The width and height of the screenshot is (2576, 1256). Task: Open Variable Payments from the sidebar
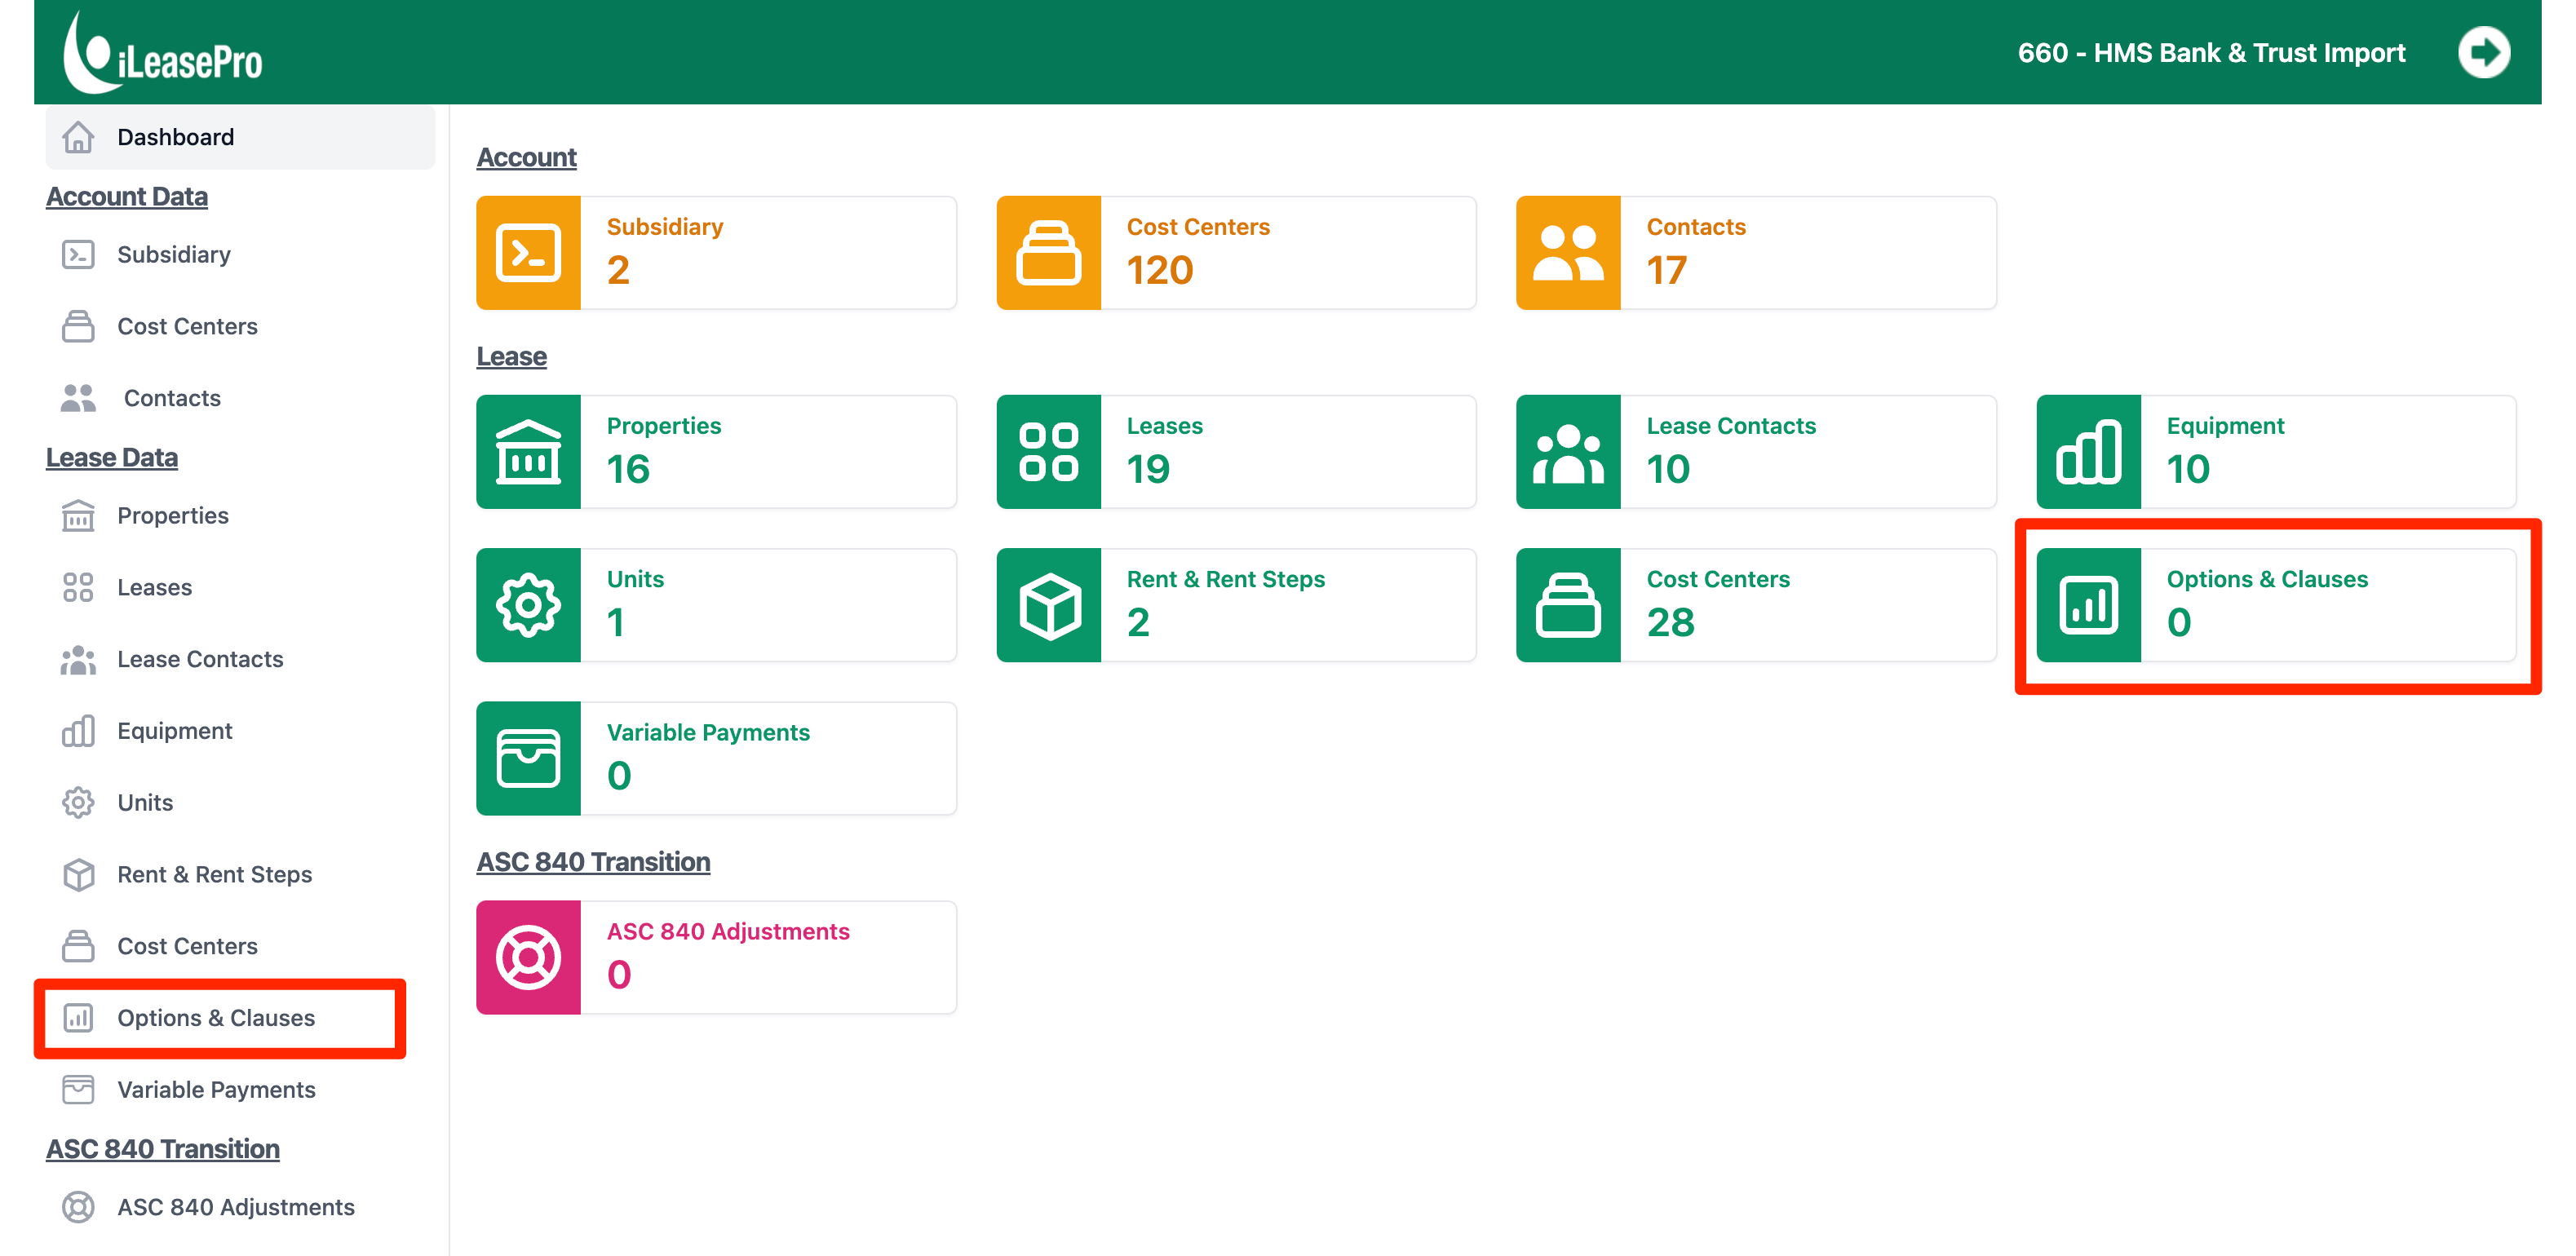click(216, 1089)
